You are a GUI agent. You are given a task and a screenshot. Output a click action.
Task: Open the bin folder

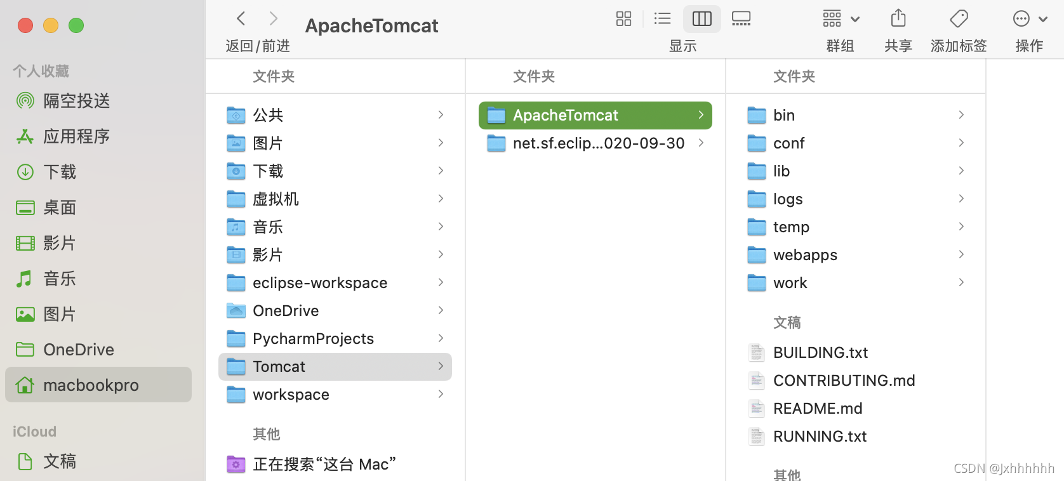click(x=855, y=115)
